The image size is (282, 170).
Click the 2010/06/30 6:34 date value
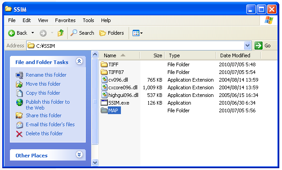(x=237, y=103)
